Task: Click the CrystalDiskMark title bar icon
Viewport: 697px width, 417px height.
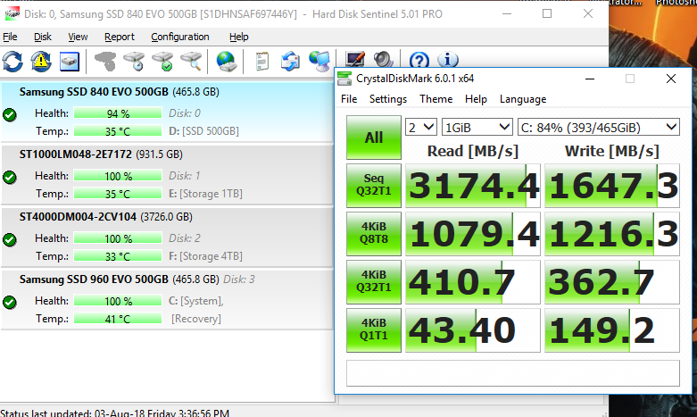Action: click(344, 79)
